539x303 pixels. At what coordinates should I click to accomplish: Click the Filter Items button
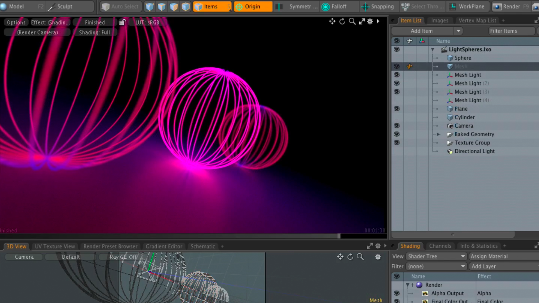[x=511, y=31]
